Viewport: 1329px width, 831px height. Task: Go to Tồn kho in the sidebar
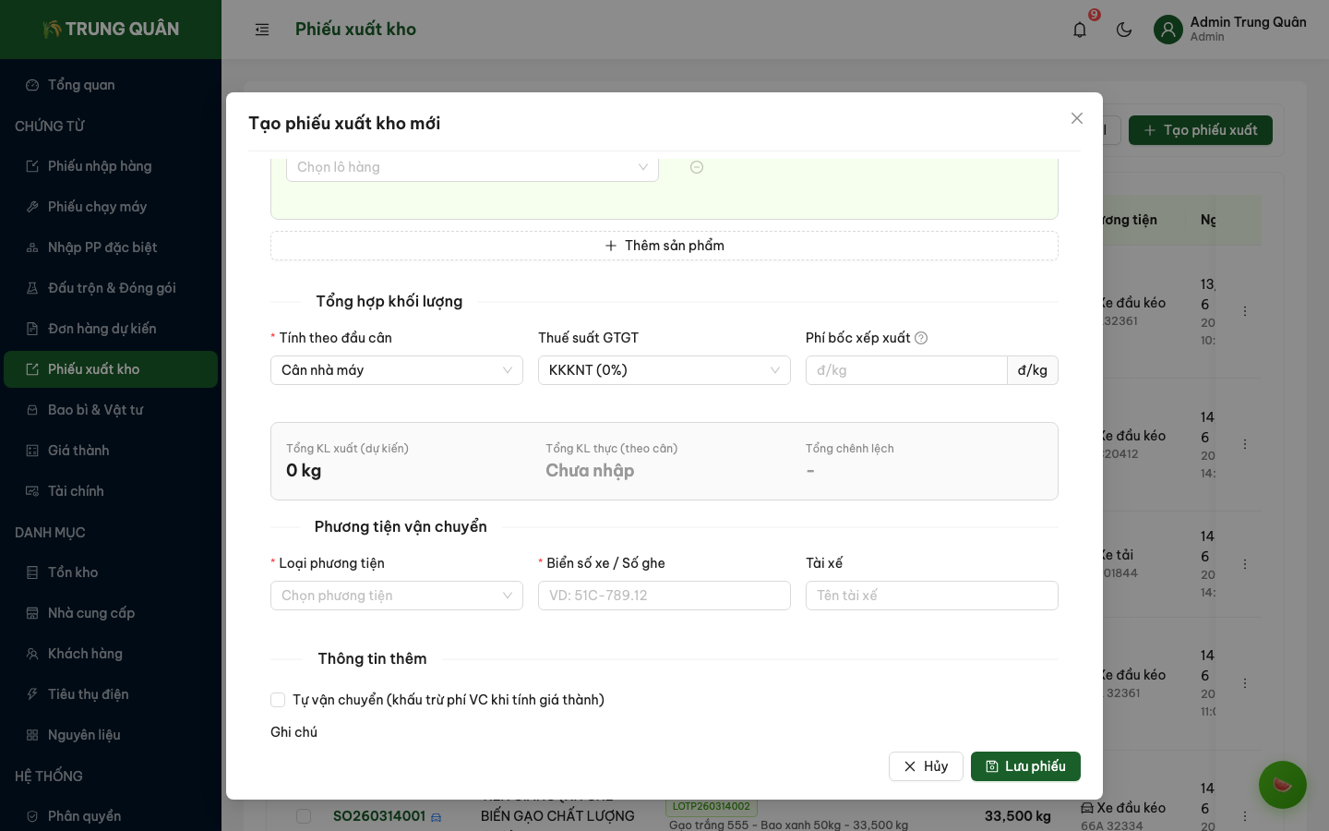coord(73,572)
